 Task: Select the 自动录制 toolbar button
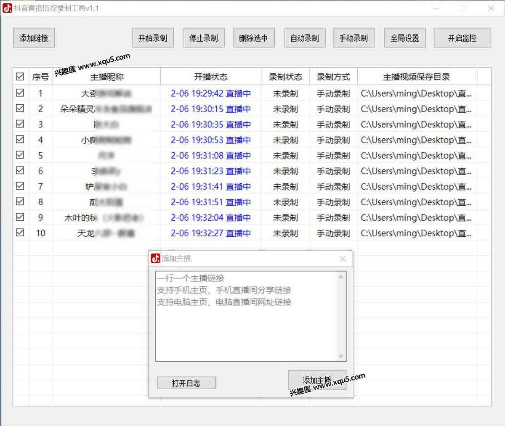point(305,38)
